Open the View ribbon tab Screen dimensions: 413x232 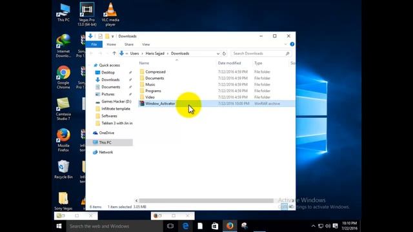(x=146, y=44)
